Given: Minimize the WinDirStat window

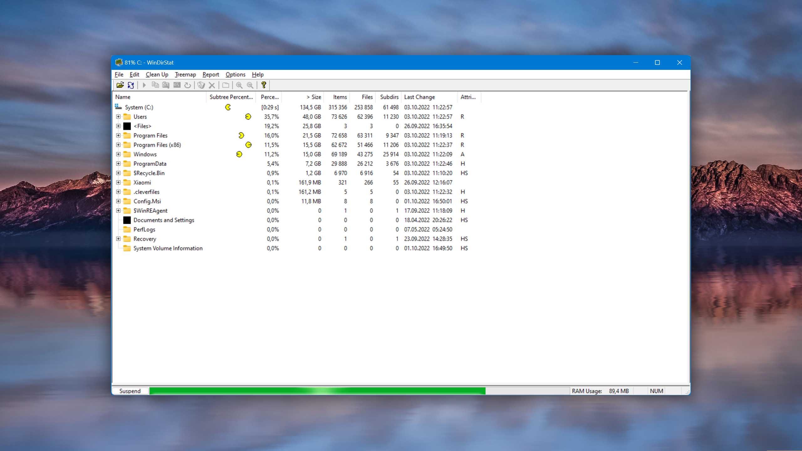Looking at the screenshot, I should pyautogui.click(x=636, y=62).
